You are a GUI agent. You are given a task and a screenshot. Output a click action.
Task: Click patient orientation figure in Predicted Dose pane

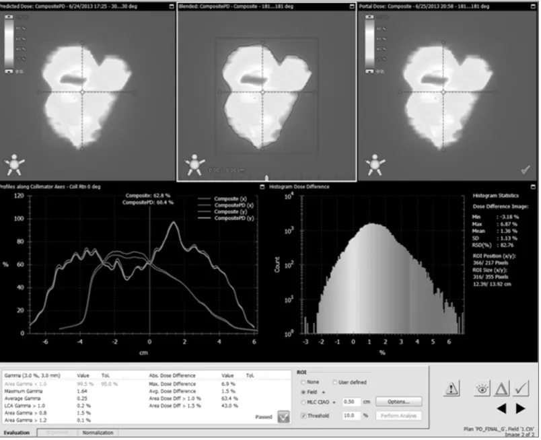[14, 165]
